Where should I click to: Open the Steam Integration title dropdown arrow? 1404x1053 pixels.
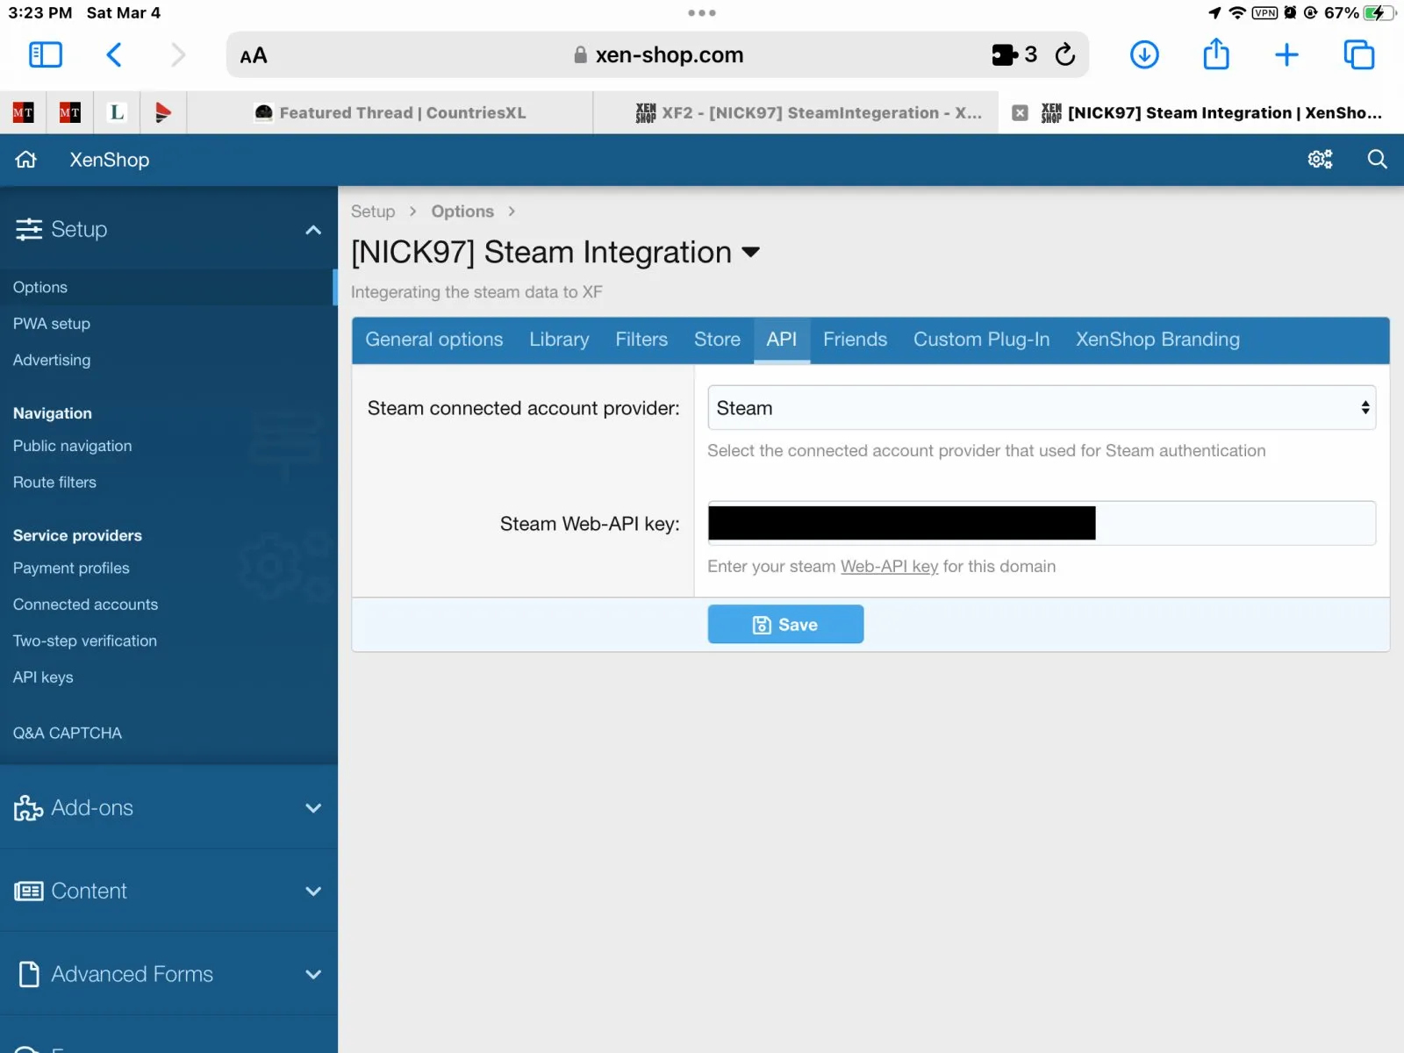[750, 253]
